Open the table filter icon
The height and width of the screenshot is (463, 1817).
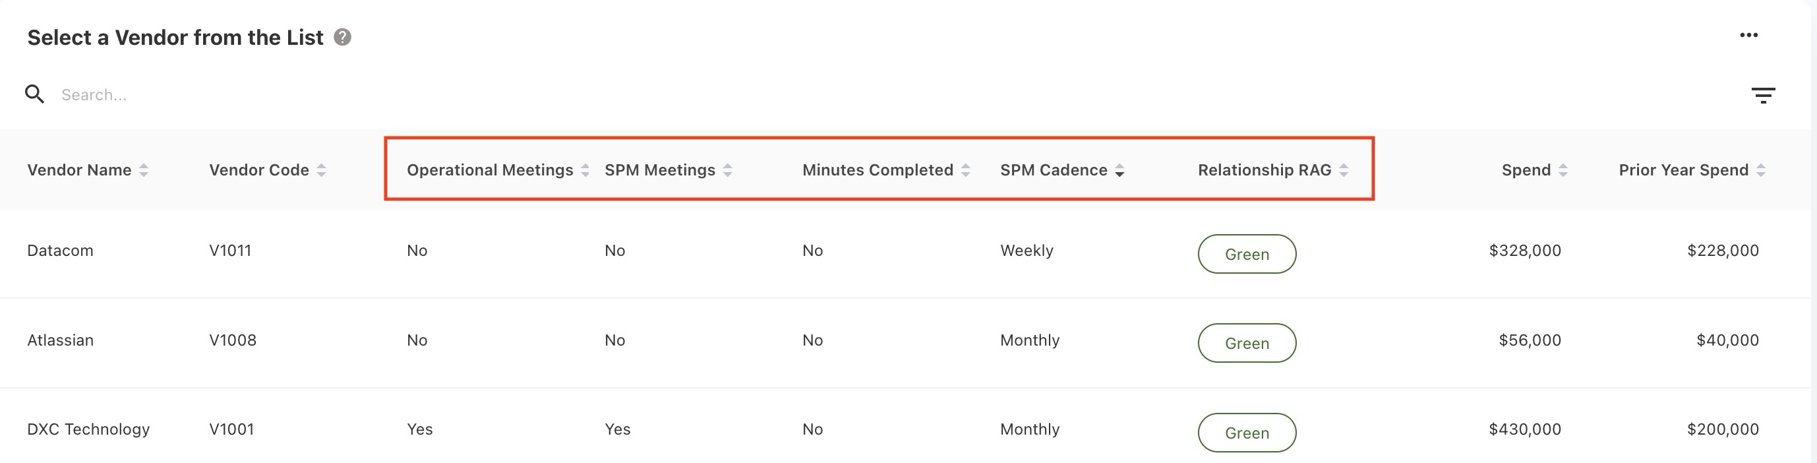coord(1763,95)
